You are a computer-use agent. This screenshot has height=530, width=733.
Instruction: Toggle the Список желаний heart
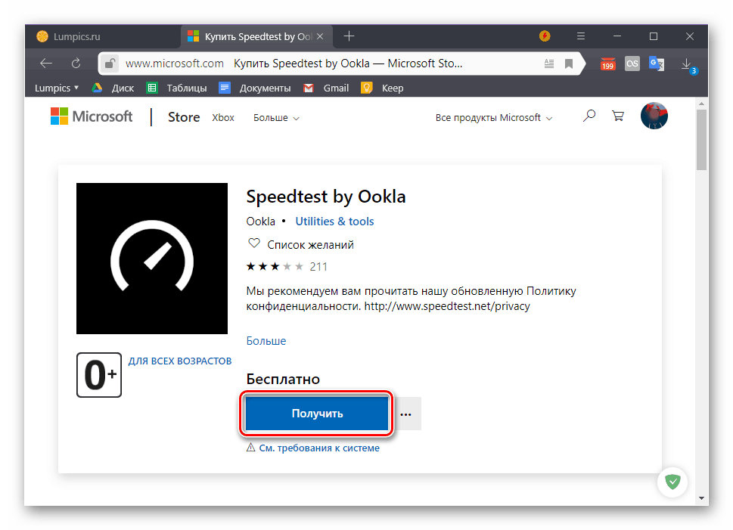(254, 244)
